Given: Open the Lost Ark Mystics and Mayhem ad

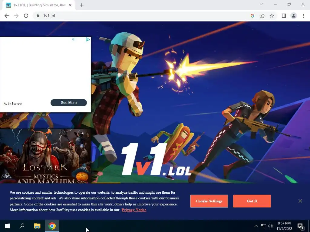Looking at the screenshot, I should (45, 156).
